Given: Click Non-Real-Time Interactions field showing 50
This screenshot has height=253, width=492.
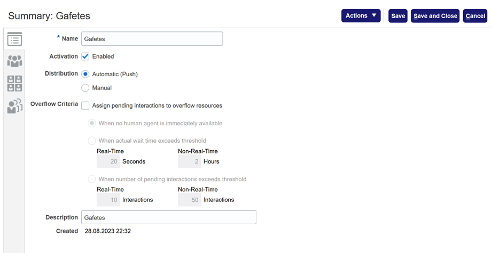Looking at the screenshot, I should click(x=190, y=200).
